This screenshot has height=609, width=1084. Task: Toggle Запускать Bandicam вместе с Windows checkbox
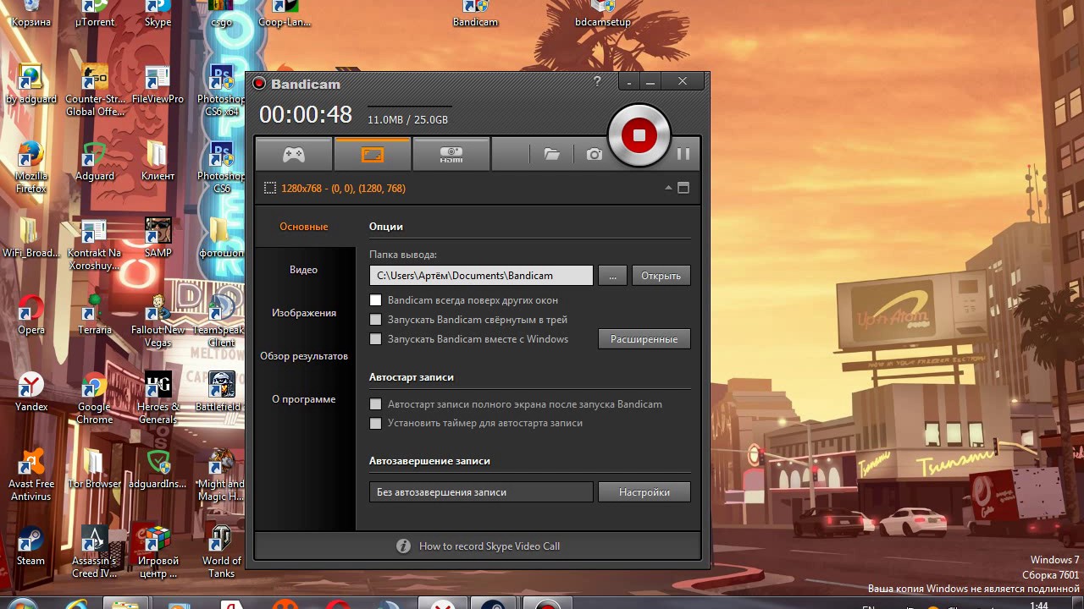[x=376, y=339]
